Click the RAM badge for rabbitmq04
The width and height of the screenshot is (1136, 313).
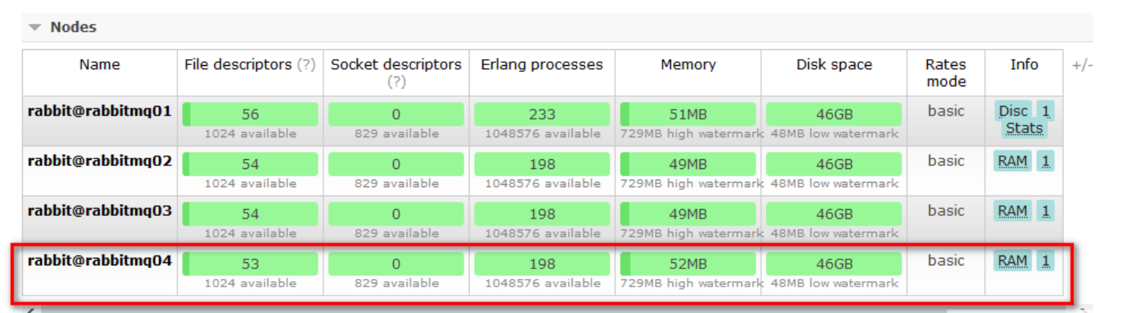click(x=1013, y=261)
